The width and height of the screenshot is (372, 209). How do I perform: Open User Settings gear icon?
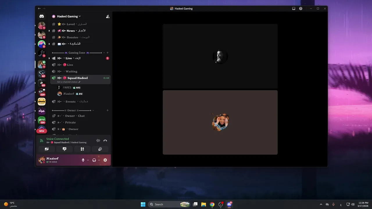105,160
